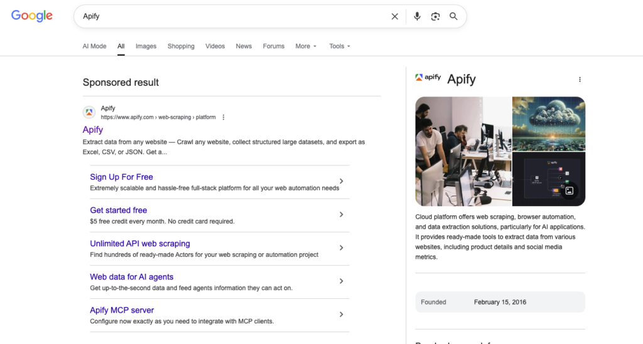Click the '$5 free credit every month' description
Viewport: 643px width, 344px height.
(x=163, y=221)
